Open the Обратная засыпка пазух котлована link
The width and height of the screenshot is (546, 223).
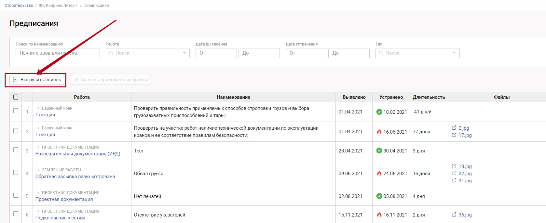pos(75,177)
